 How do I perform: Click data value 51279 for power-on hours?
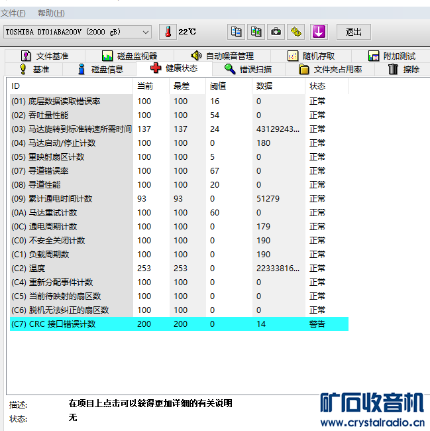(x=268, y=199)
